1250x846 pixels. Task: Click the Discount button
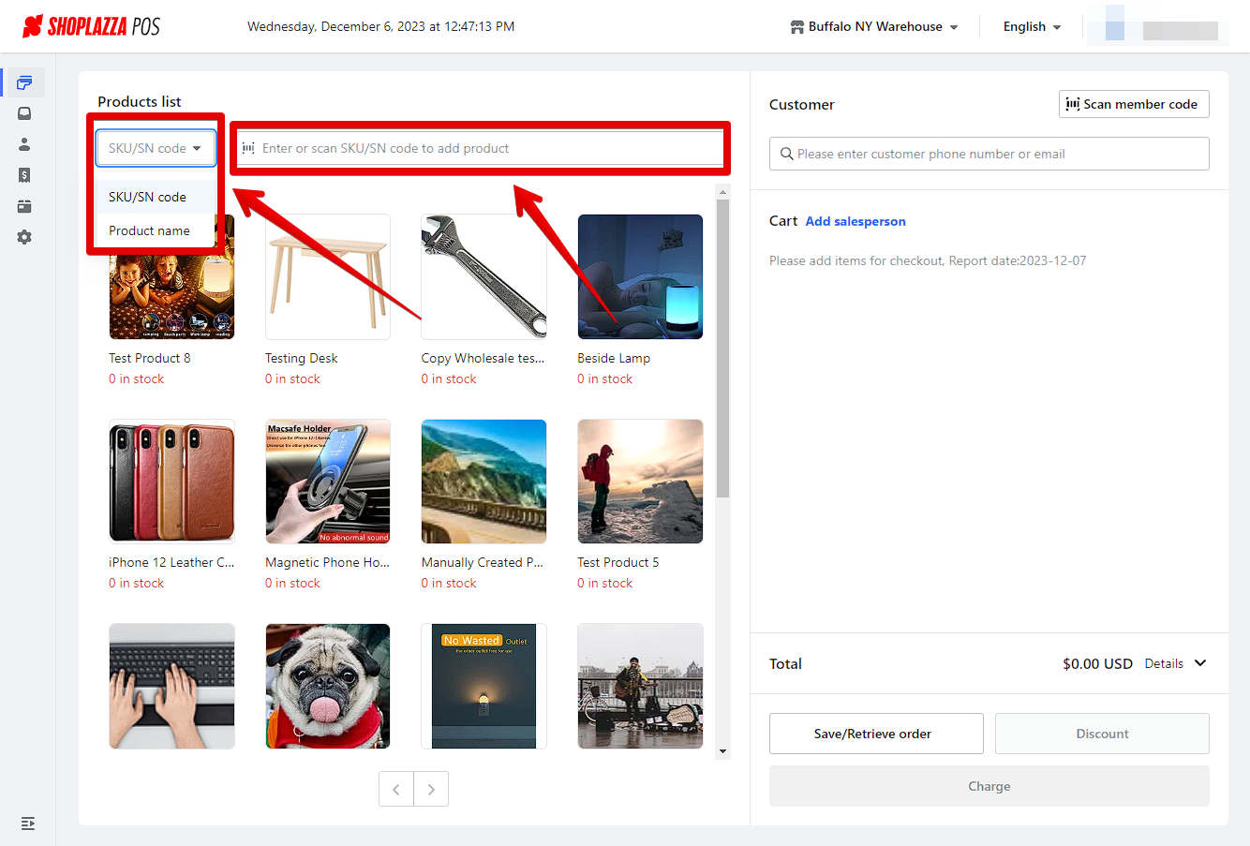(1102, 734)
